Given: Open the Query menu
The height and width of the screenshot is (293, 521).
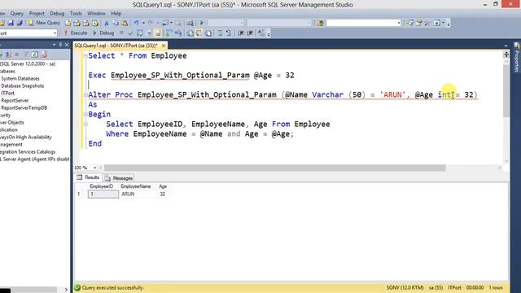Looking at the screenshot, I should (16, 13).
